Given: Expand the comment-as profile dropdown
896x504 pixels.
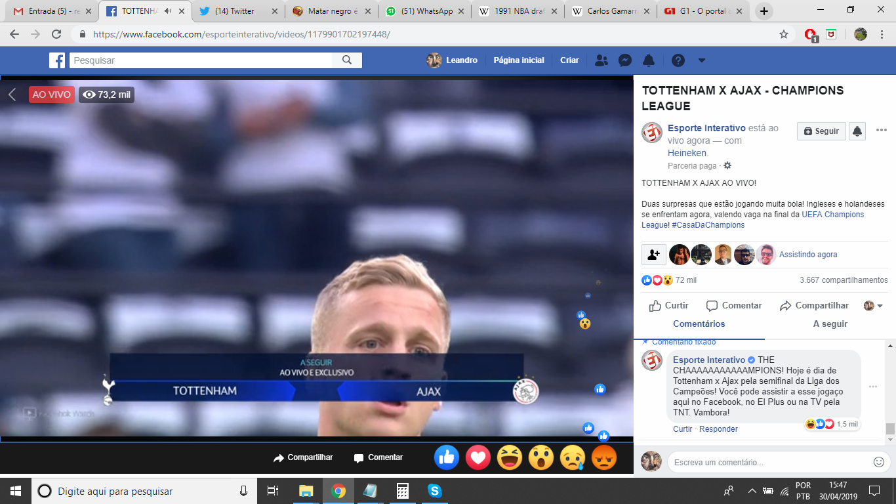Looking at the screenshot, I should (x=873, y=306).
